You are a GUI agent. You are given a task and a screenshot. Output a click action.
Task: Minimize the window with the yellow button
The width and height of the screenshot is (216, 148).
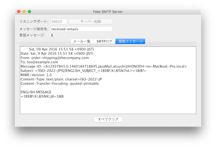coord(24,11)
